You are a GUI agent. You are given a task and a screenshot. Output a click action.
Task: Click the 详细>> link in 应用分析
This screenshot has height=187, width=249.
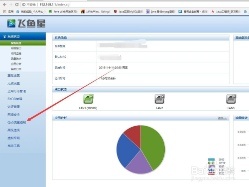pyautogui.click(x=222, y=118)
